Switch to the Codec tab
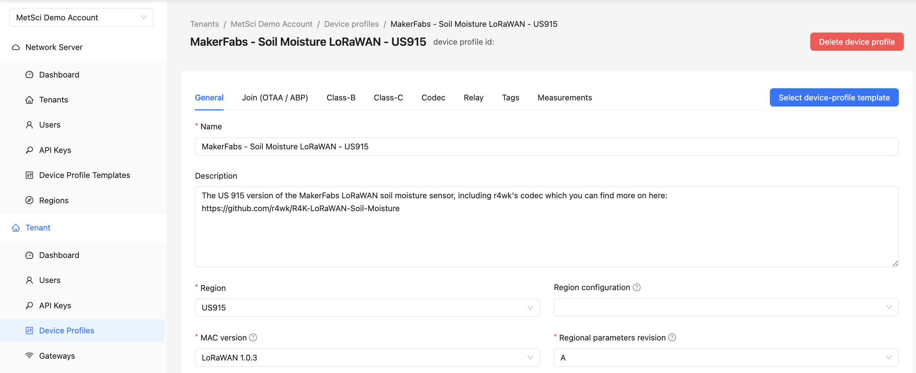Viewport: 916px width, 373px height. click(x=433, y=98)
